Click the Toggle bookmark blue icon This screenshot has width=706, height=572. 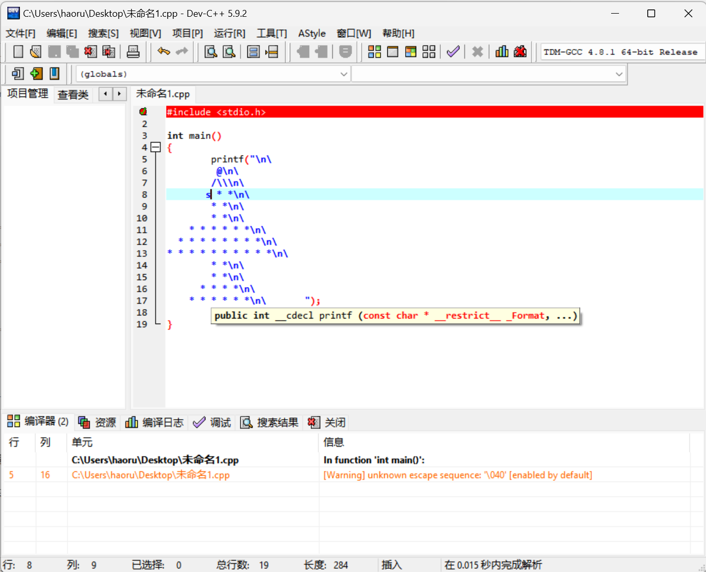click(55, 73)
